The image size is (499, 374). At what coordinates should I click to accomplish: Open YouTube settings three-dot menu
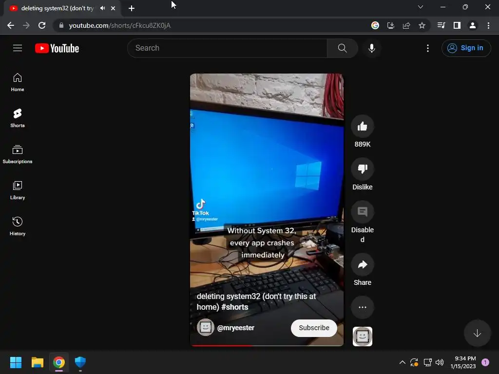click(428, 48)
